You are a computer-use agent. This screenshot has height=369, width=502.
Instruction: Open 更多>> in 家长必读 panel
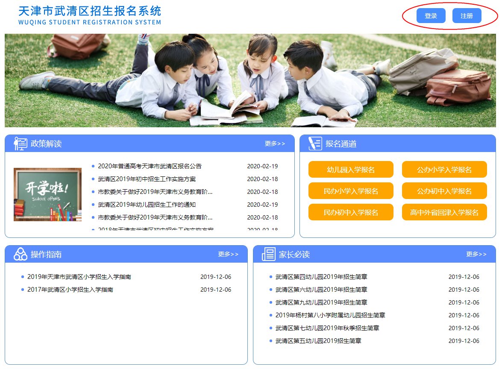[476, 254]
